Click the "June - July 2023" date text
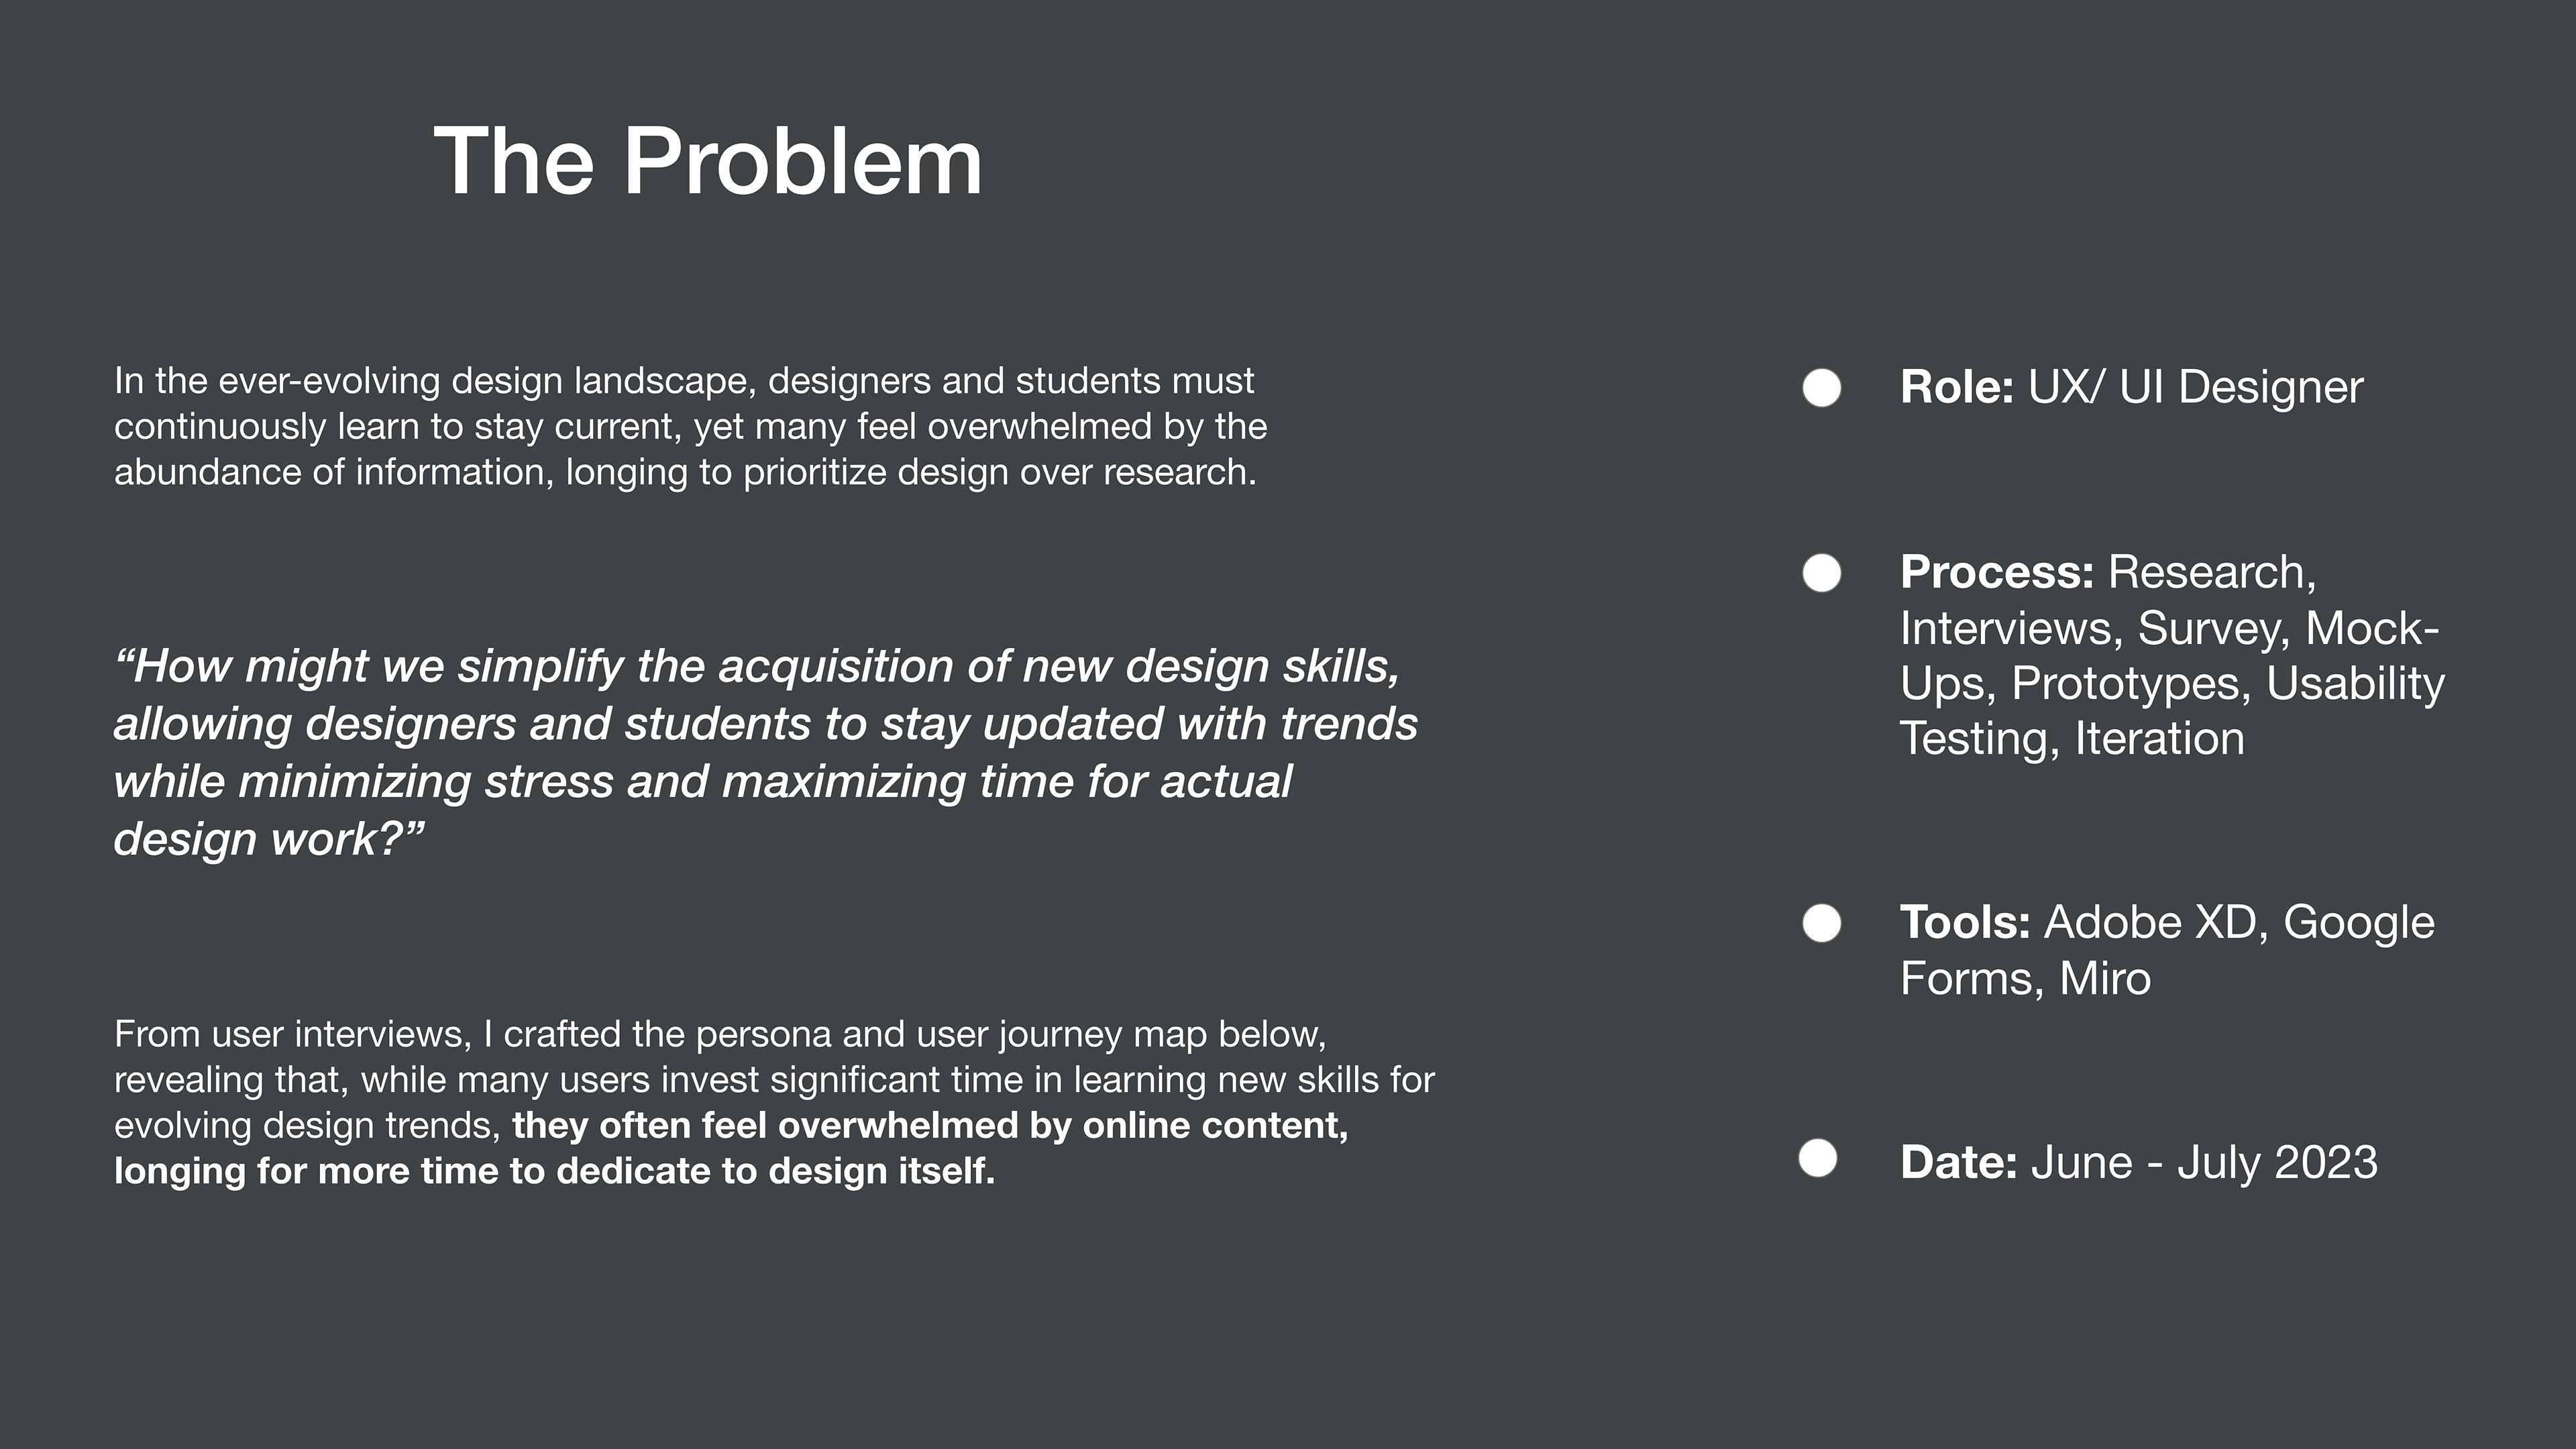Viewport: 2576px width, 1449px height. (x=2204, y=1163)
